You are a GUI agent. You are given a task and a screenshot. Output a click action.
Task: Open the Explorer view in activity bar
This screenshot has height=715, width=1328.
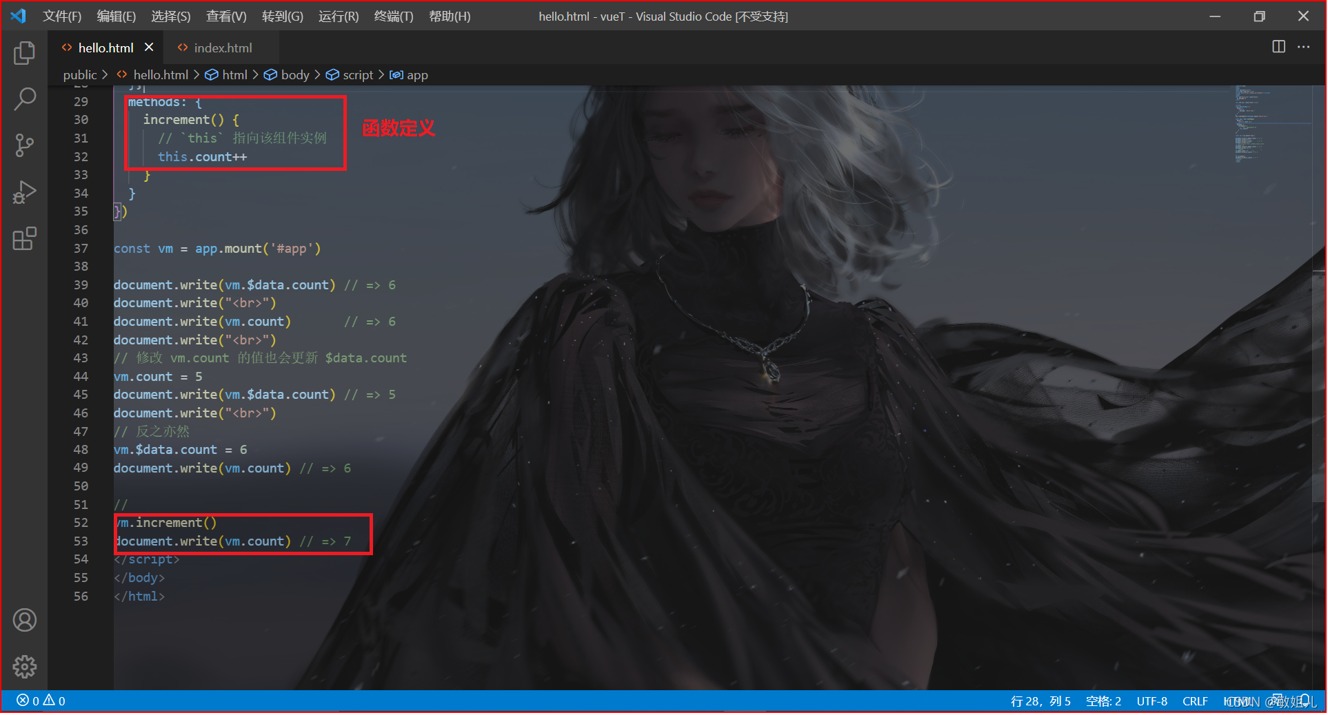(x=24, y=53)
